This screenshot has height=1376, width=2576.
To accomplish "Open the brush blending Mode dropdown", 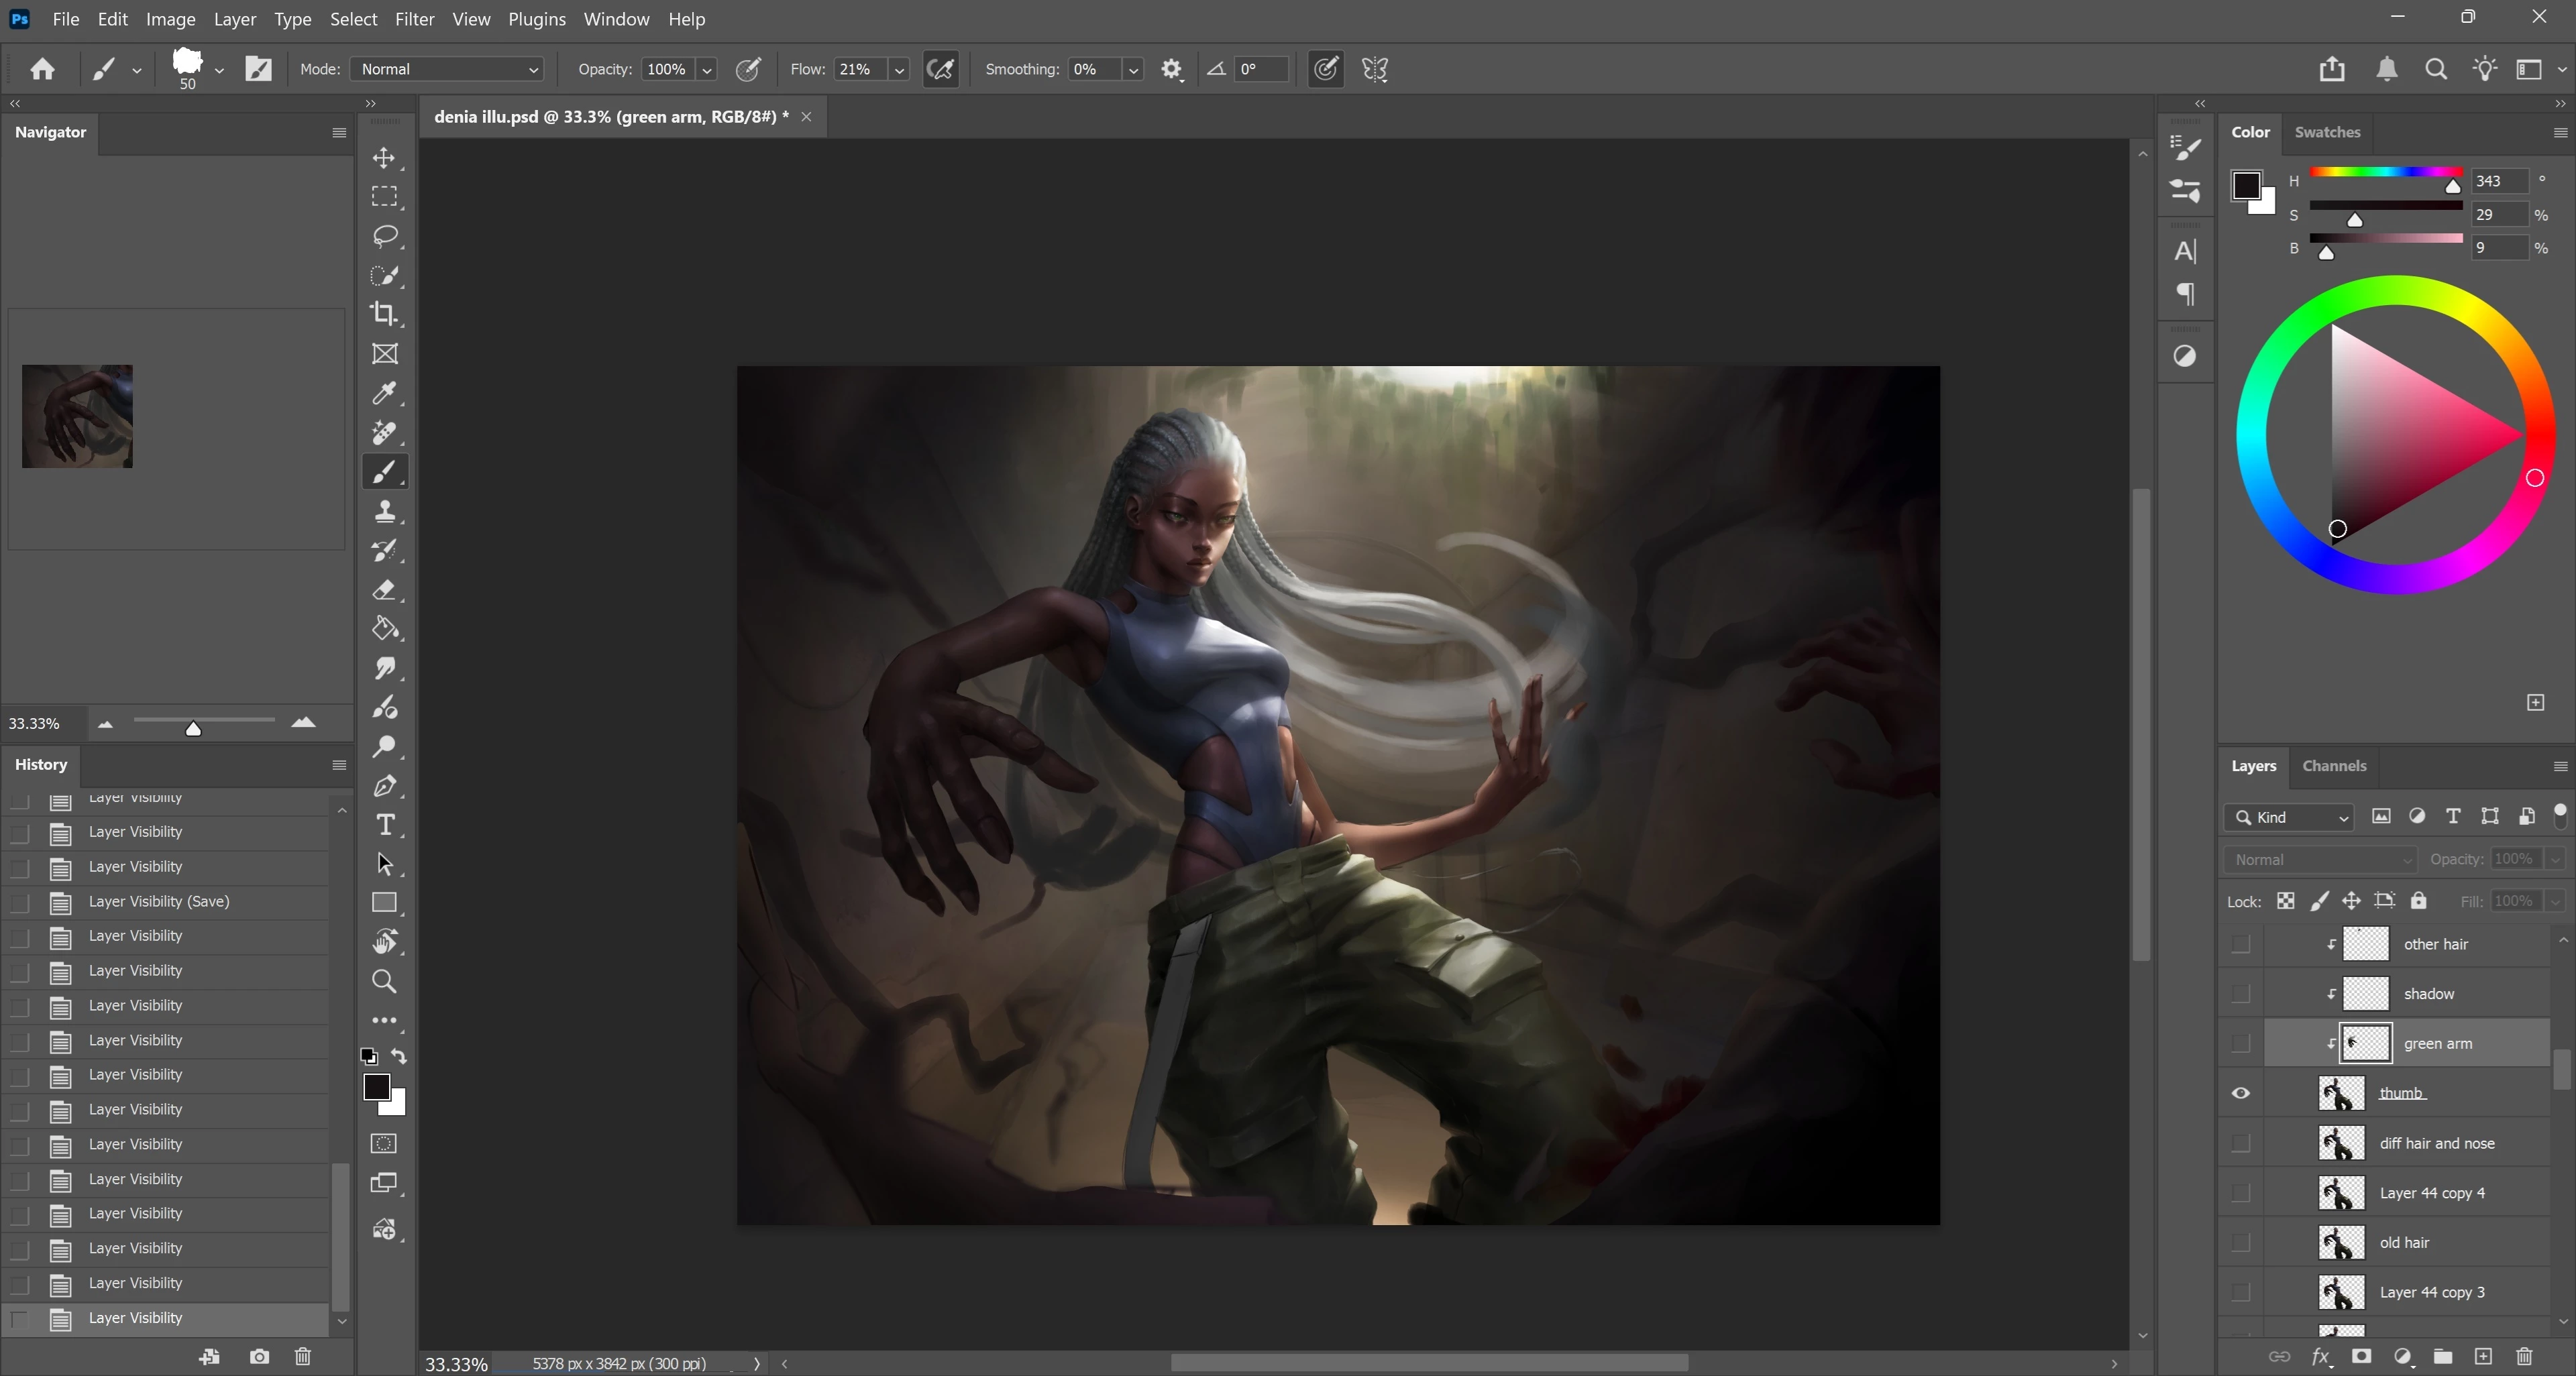I will pos(447,69).
